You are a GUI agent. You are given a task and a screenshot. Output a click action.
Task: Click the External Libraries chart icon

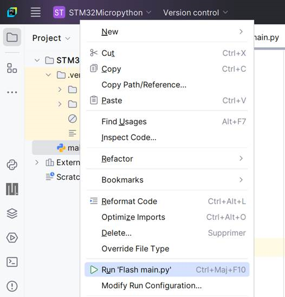[x=49, y=162]
